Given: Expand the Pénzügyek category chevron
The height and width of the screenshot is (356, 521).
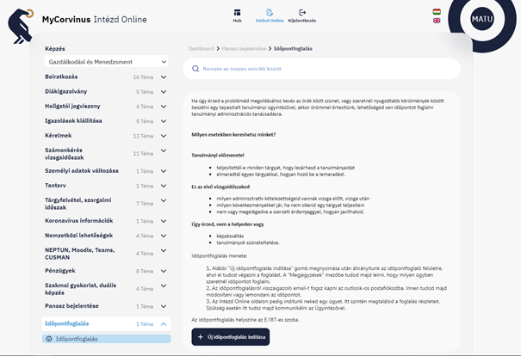Looking at the screenshot, I should pyautogui.click(x=164, y=271).
